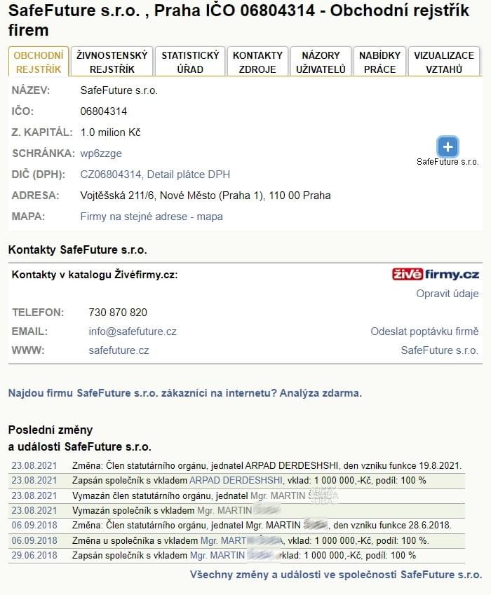
Task: Go to Kontakty zdroje tab
Action: coord(257,62)
